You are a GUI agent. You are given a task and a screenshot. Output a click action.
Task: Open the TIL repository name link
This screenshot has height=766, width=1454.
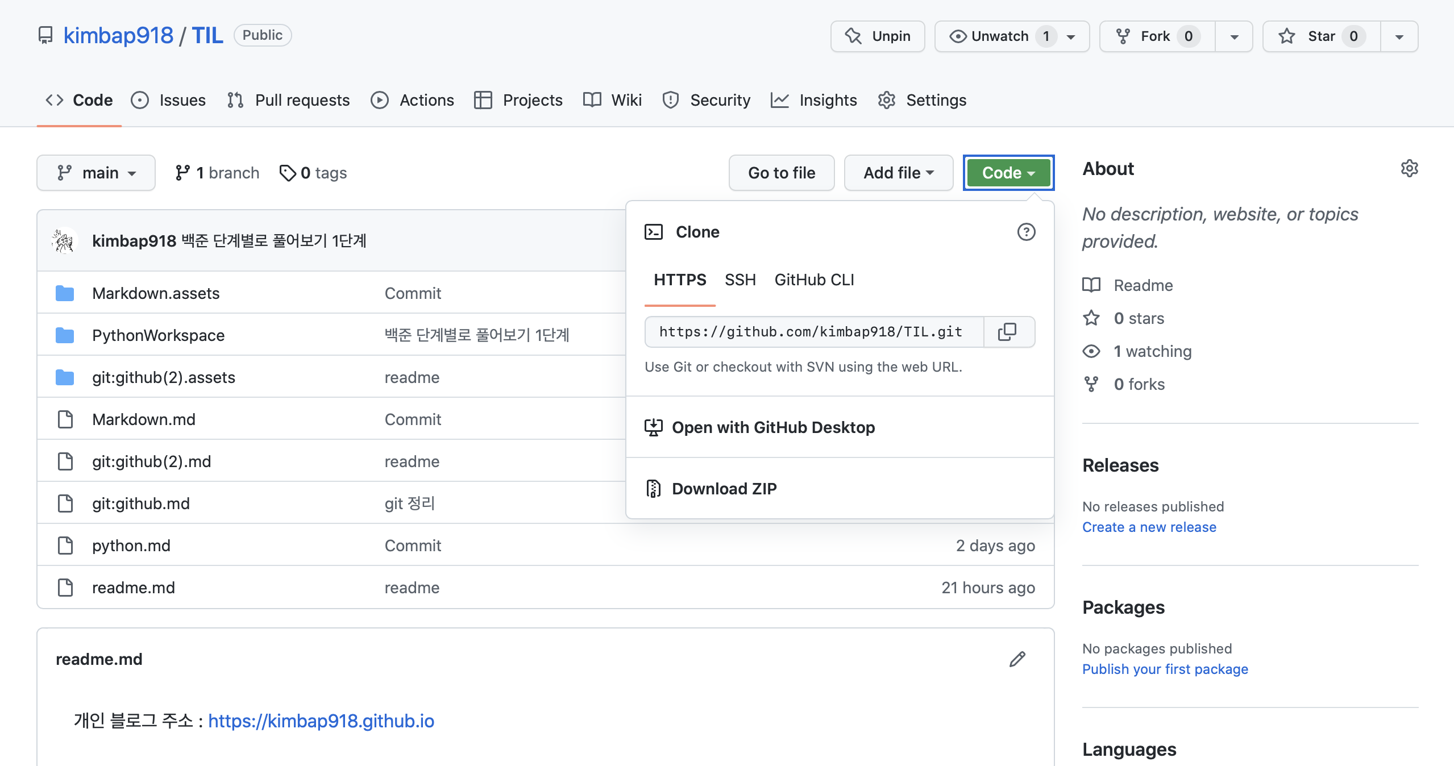207,36
